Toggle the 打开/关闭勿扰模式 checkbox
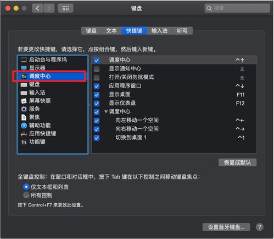Viewport: 274px width, 239px height. coord(97,78)
